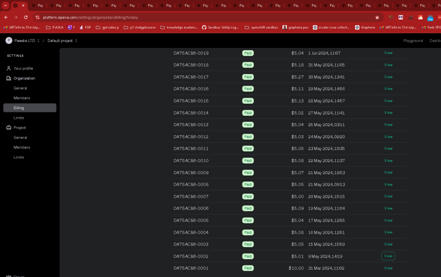View invoice DA75ACB6-0015
This screenshot has height=277, width=441.
[x=388, y=101]
